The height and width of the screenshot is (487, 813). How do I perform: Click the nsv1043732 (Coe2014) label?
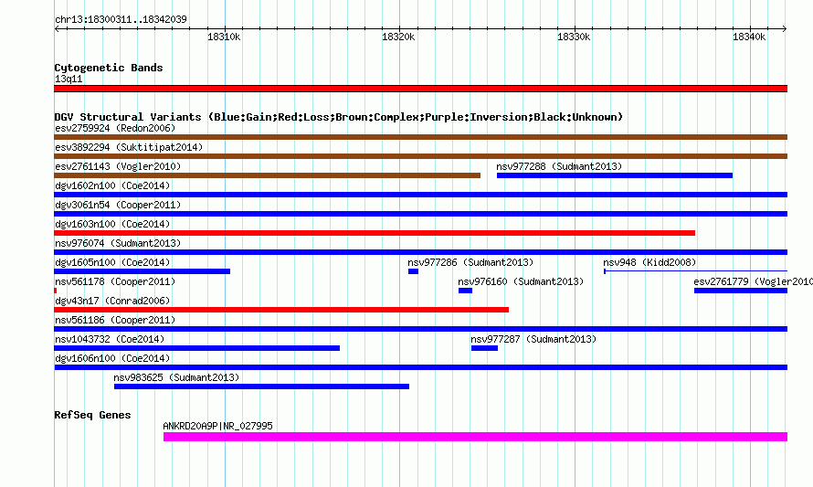pos(110,339)
